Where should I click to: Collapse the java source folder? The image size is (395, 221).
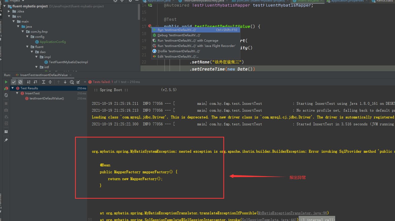18,26
